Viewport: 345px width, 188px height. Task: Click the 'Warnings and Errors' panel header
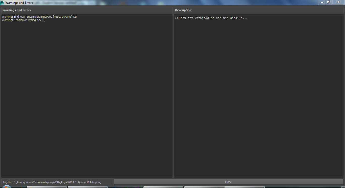[87, 10]
